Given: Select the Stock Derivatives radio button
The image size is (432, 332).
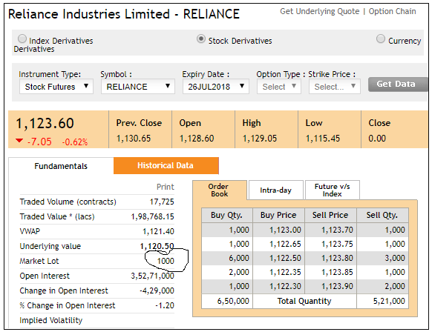Looking at the screenshot, I should [x=201, y=39].
